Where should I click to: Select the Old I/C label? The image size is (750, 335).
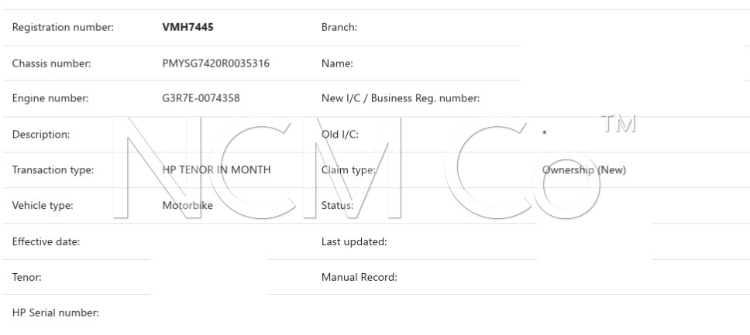click(340, 135)
